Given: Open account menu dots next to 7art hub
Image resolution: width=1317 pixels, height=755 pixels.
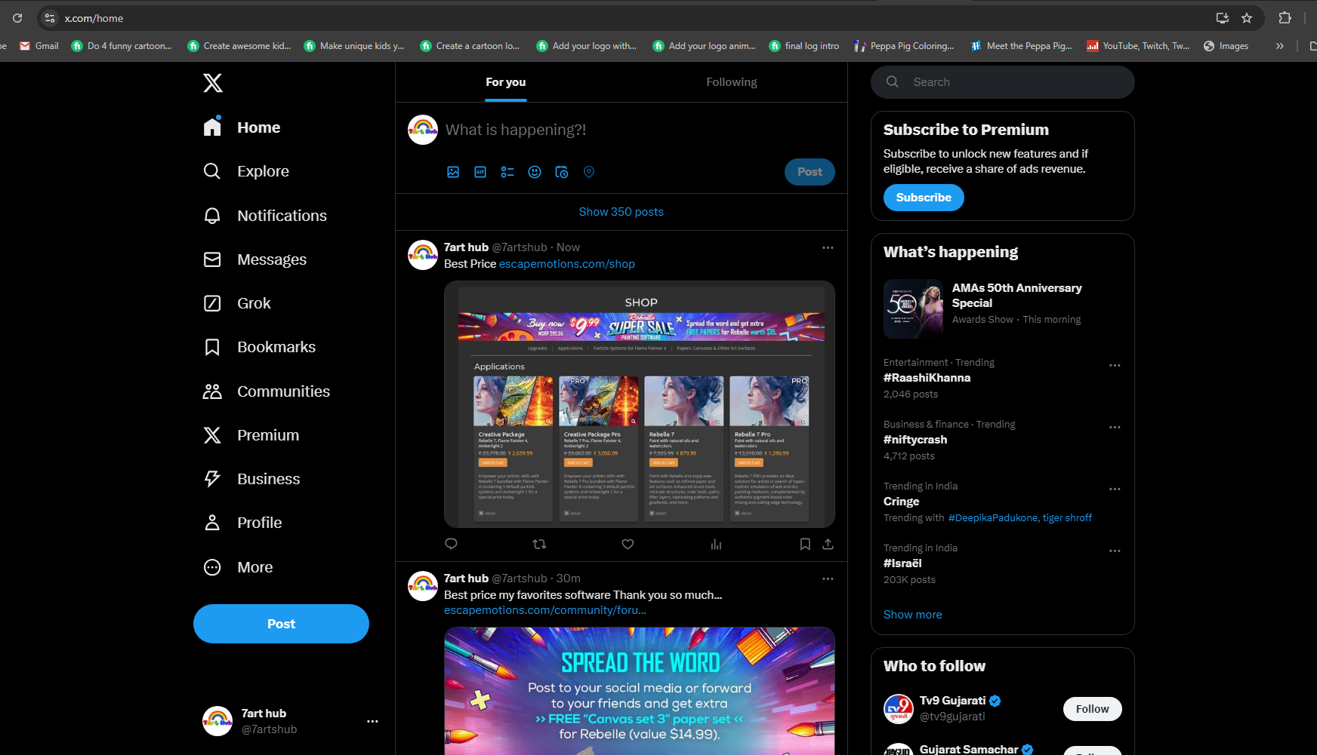Looking at the screenshot, I should click(x=372, y=722).
